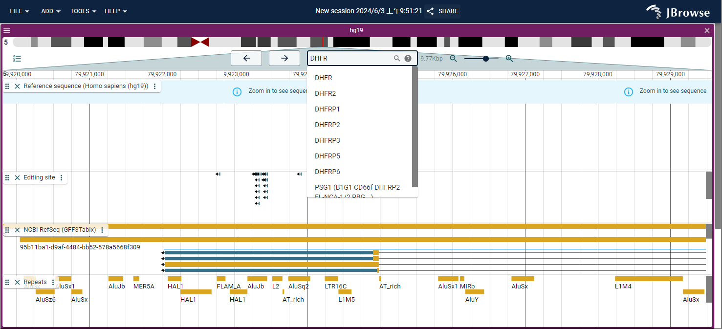722x330 pixels.
Task: Click the right Zoom in info icon
Action: pos(629,91)
